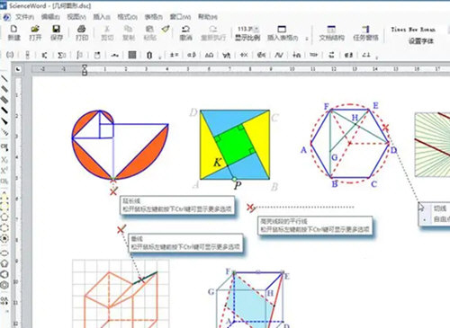Select the square ABCD figure with green center
The width and height of the screenshot is (450, 328).
tap(235, 145)
